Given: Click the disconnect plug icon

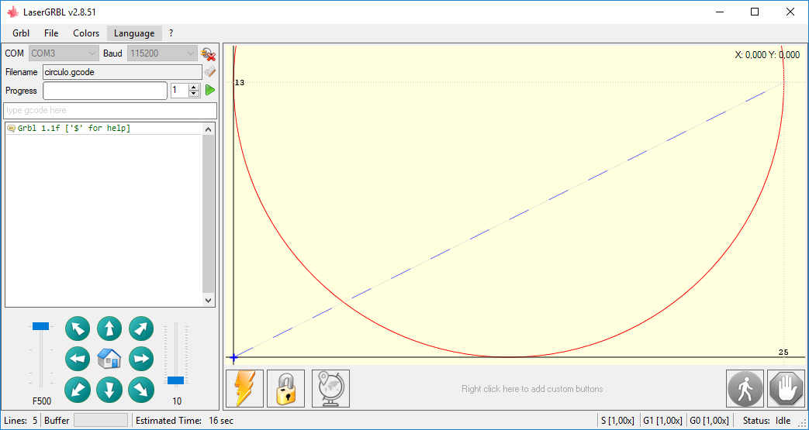Looking at the screenshot, I should pyautogui.click(x=208, y=53).
